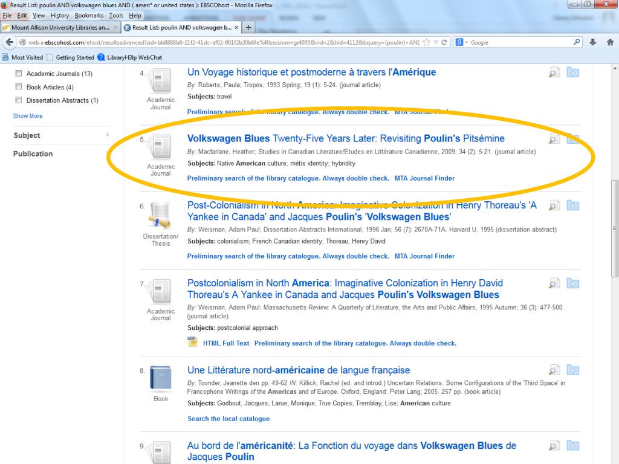Click scrollbar up arrow
Image resolution: width=619 pixels, height=464 pixels.
tap(615, 69)
